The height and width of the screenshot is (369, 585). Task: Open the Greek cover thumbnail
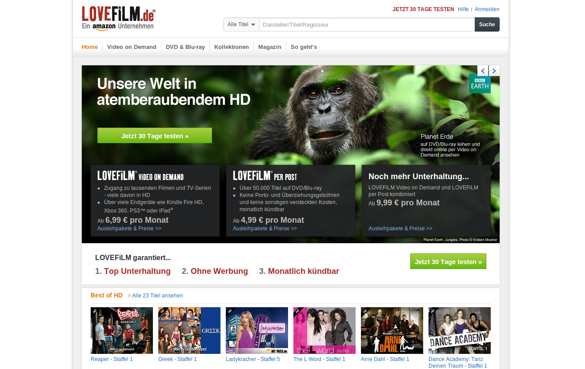(189, 330)
